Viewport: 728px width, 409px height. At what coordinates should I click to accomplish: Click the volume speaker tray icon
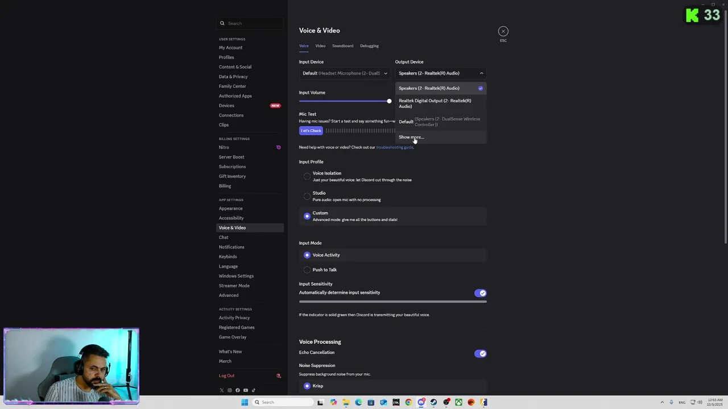pyautogui.click(x=701, y=402)
